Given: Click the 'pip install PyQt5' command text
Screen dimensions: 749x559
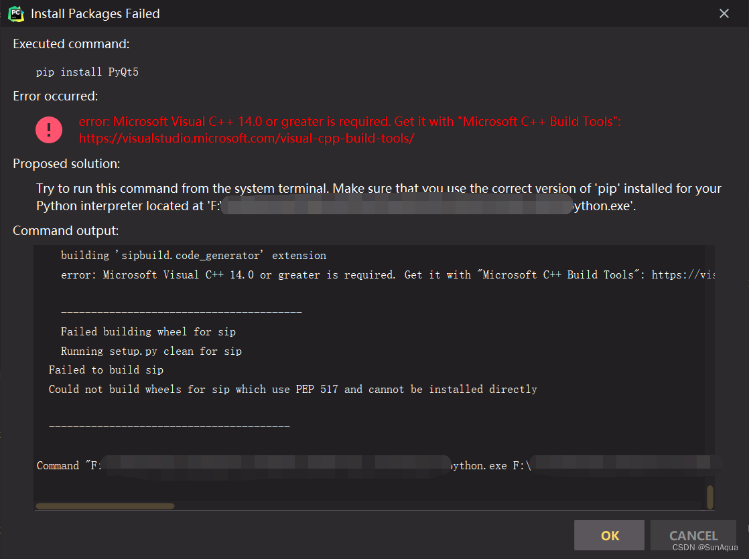Looking at the screenshot, I should tap(87, 72).
